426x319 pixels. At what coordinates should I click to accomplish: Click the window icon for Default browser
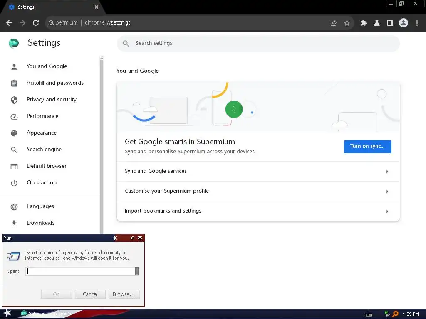pos(14,166)
